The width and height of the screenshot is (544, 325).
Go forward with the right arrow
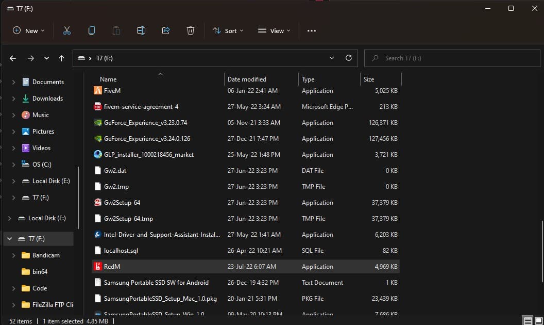(x=31, y=58)
